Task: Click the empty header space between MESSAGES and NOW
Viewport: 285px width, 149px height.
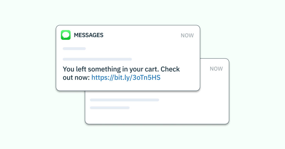Action: tap(142, 35)
